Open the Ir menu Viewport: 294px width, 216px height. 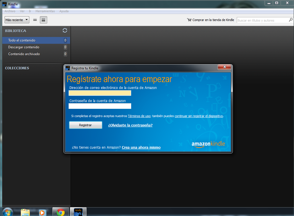click(x=30, y=11)
